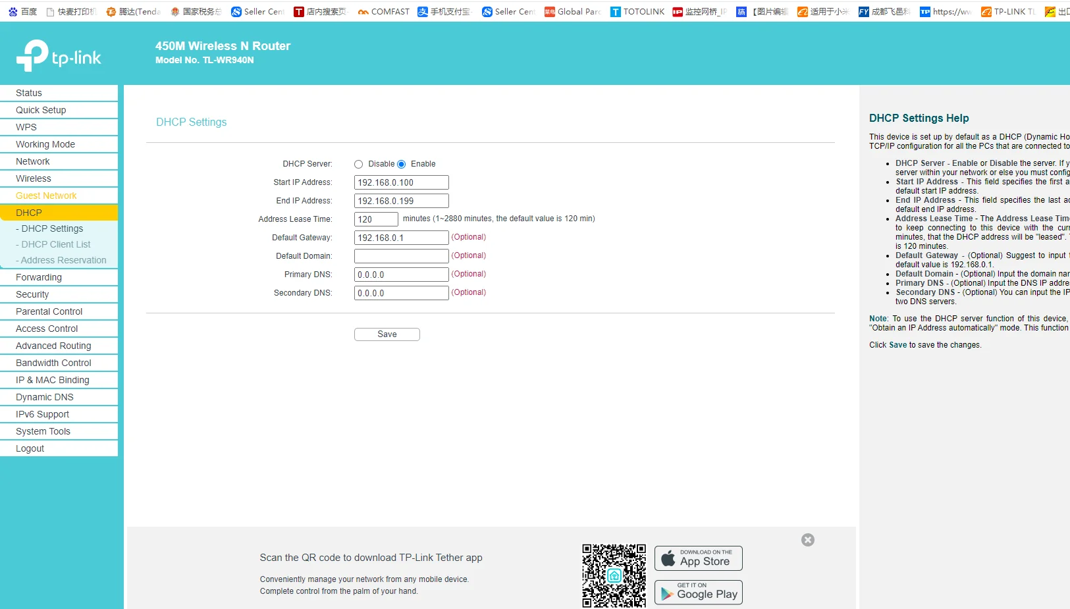Select Disable for DHCP Server
Image resolution: width=1070 pixels, height=609 pixels.
pos(359,165)
